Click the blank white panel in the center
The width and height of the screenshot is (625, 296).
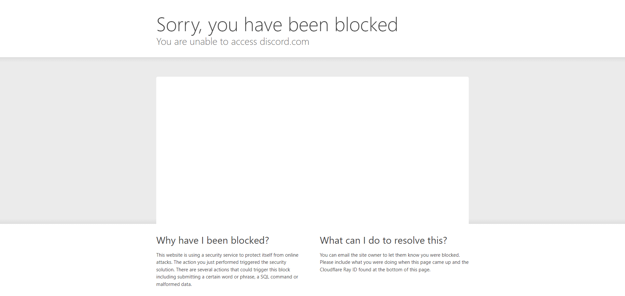[x=312, y=149]
